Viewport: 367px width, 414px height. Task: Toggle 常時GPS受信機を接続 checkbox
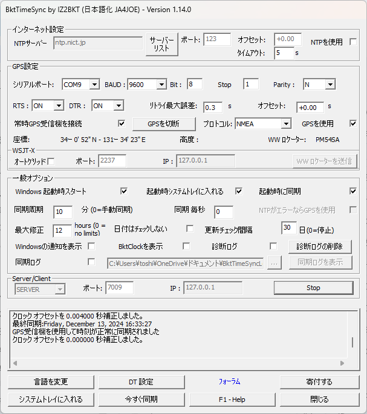click(x=122, y=123)
